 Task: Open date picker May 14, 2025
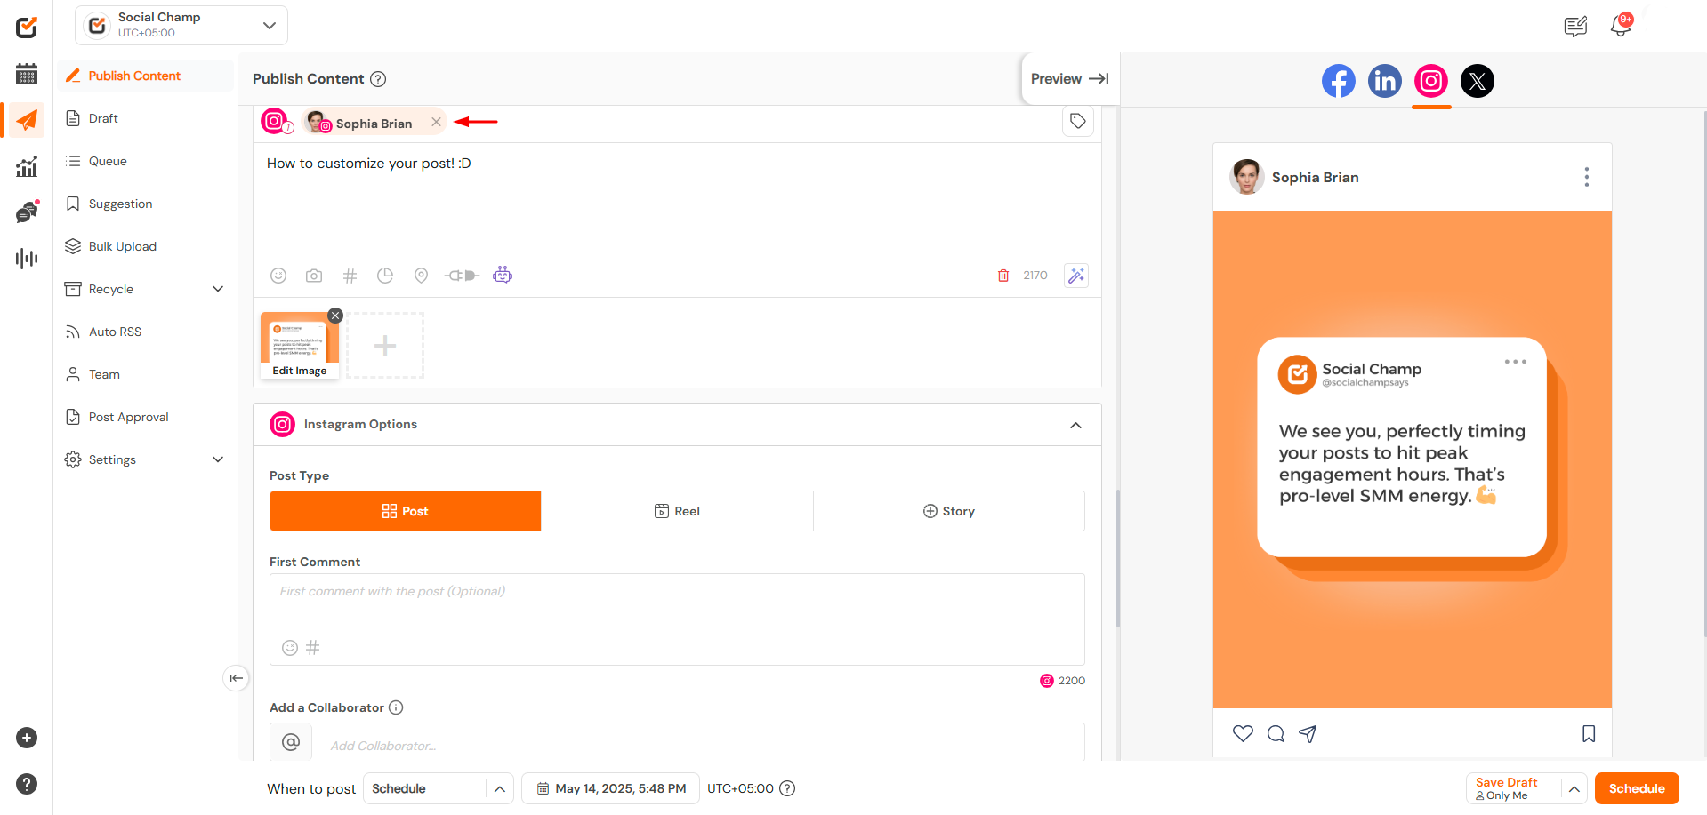610,788
